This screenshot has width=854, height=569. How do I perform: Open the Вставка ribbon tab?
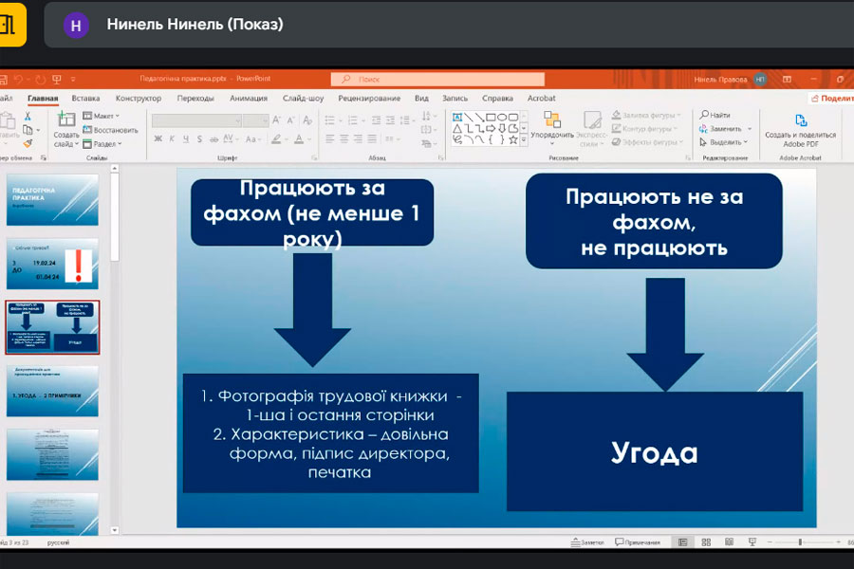(85, 98)
